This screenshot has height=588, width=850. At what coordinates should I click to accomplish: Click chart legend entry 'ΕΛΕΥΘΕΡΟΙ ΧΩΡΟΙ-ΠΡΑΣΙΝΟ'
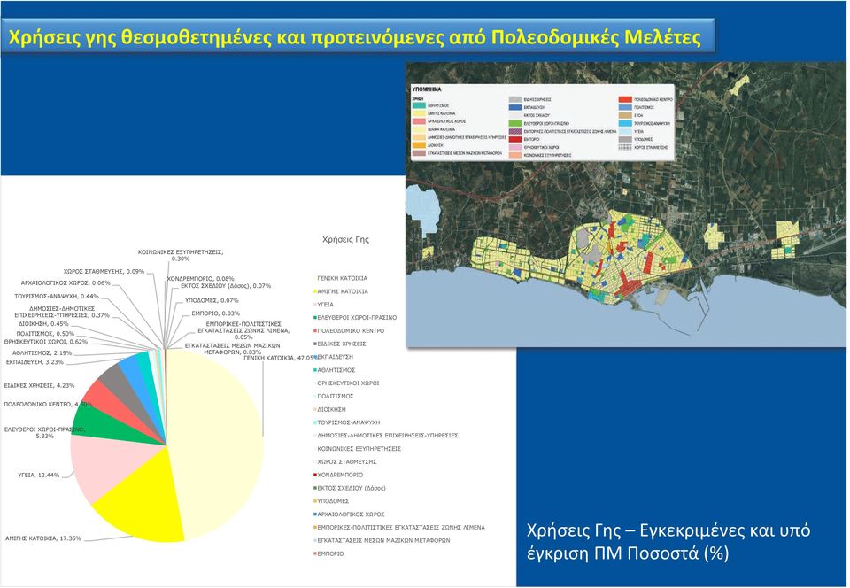355,318
